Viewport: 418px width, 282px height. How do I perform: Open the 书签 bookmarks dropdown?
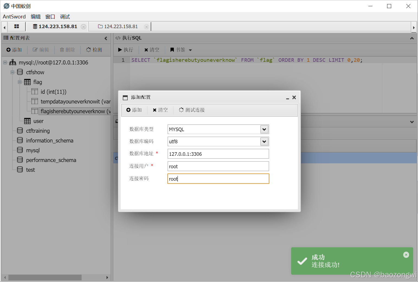(181, 50)
